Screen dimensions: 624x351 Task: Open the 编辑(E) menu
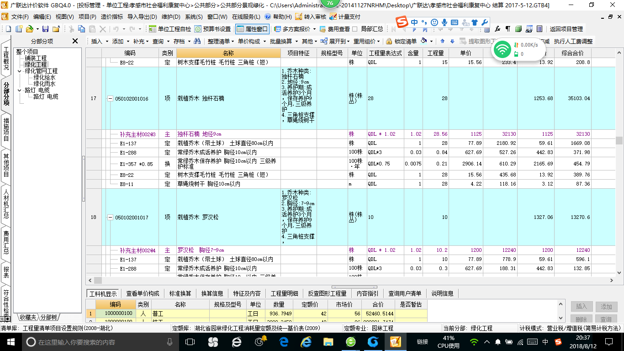(42, 17)
